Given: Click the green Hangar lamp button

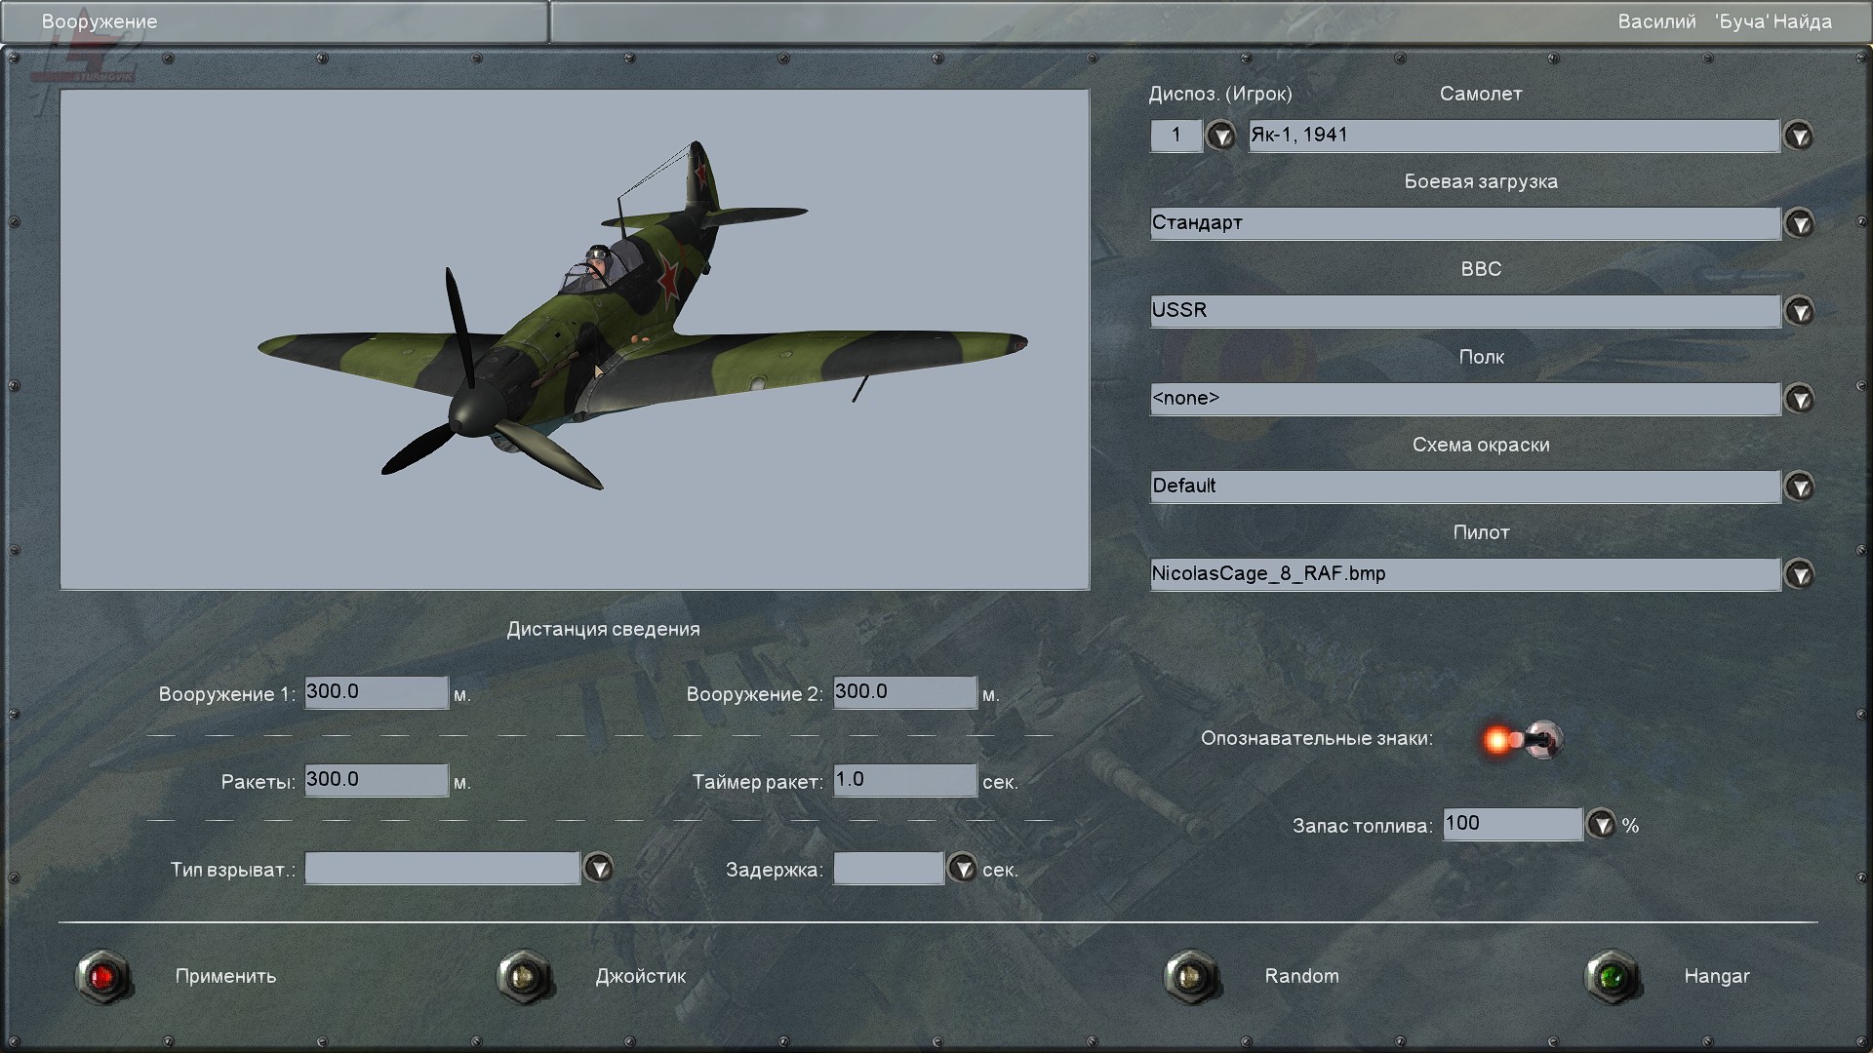Looking at the screenshot, I should pos(1612,976).
